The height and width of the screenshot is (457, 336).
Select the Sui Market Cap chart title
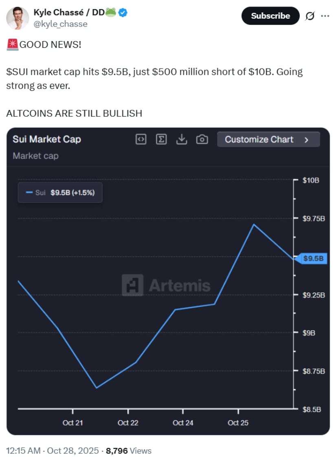(x=47, y=139)
